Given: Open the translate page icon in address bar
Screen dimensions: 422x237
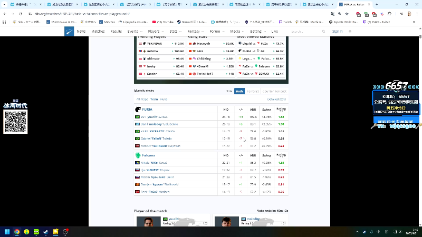Looking at the screenshot, I should pyautogui.click(x=332, y=14).
